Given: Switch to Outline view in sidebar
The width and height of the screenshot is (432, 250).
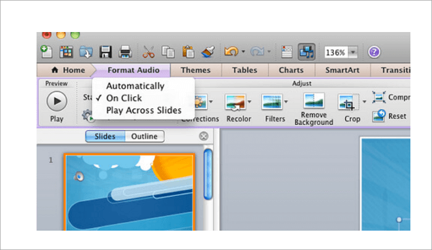Looking at the screenshot, I should click(x=144, y=136).
